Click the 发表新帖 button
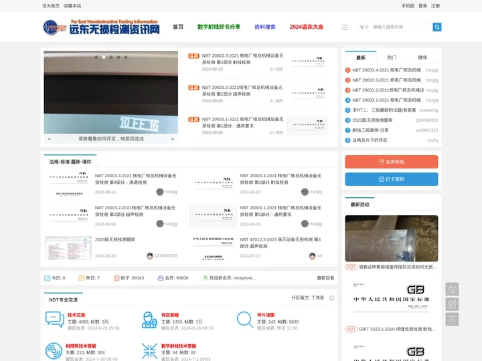This screenshot has height=361, width=482. (392, 162)
